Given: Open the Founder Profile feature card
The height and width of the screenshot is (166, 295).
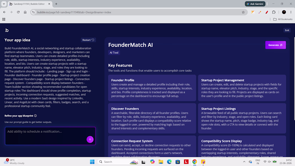Looking at the screenshot, I should coord(152,88).
